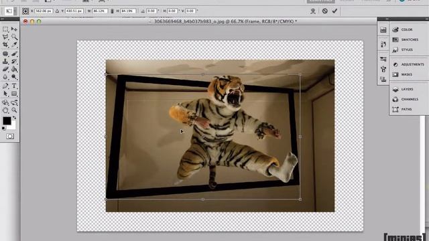Select the 3D Orbit camera tool
The width and height of the screenshot is (429, 241).
coord(14,102)
